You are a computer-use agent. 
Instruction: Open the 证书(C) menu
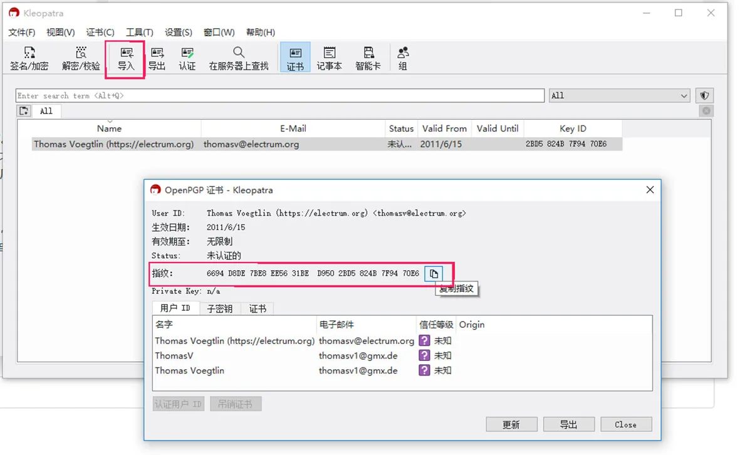pyautogui.click(x=100, y=32)
